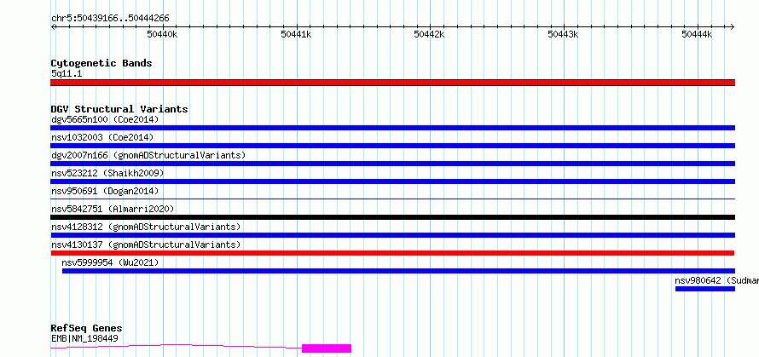The width and height of the screenshot is (759, 357).
Task: Click the Cytogenetic Bands track heading
Action: coord(101,63)
